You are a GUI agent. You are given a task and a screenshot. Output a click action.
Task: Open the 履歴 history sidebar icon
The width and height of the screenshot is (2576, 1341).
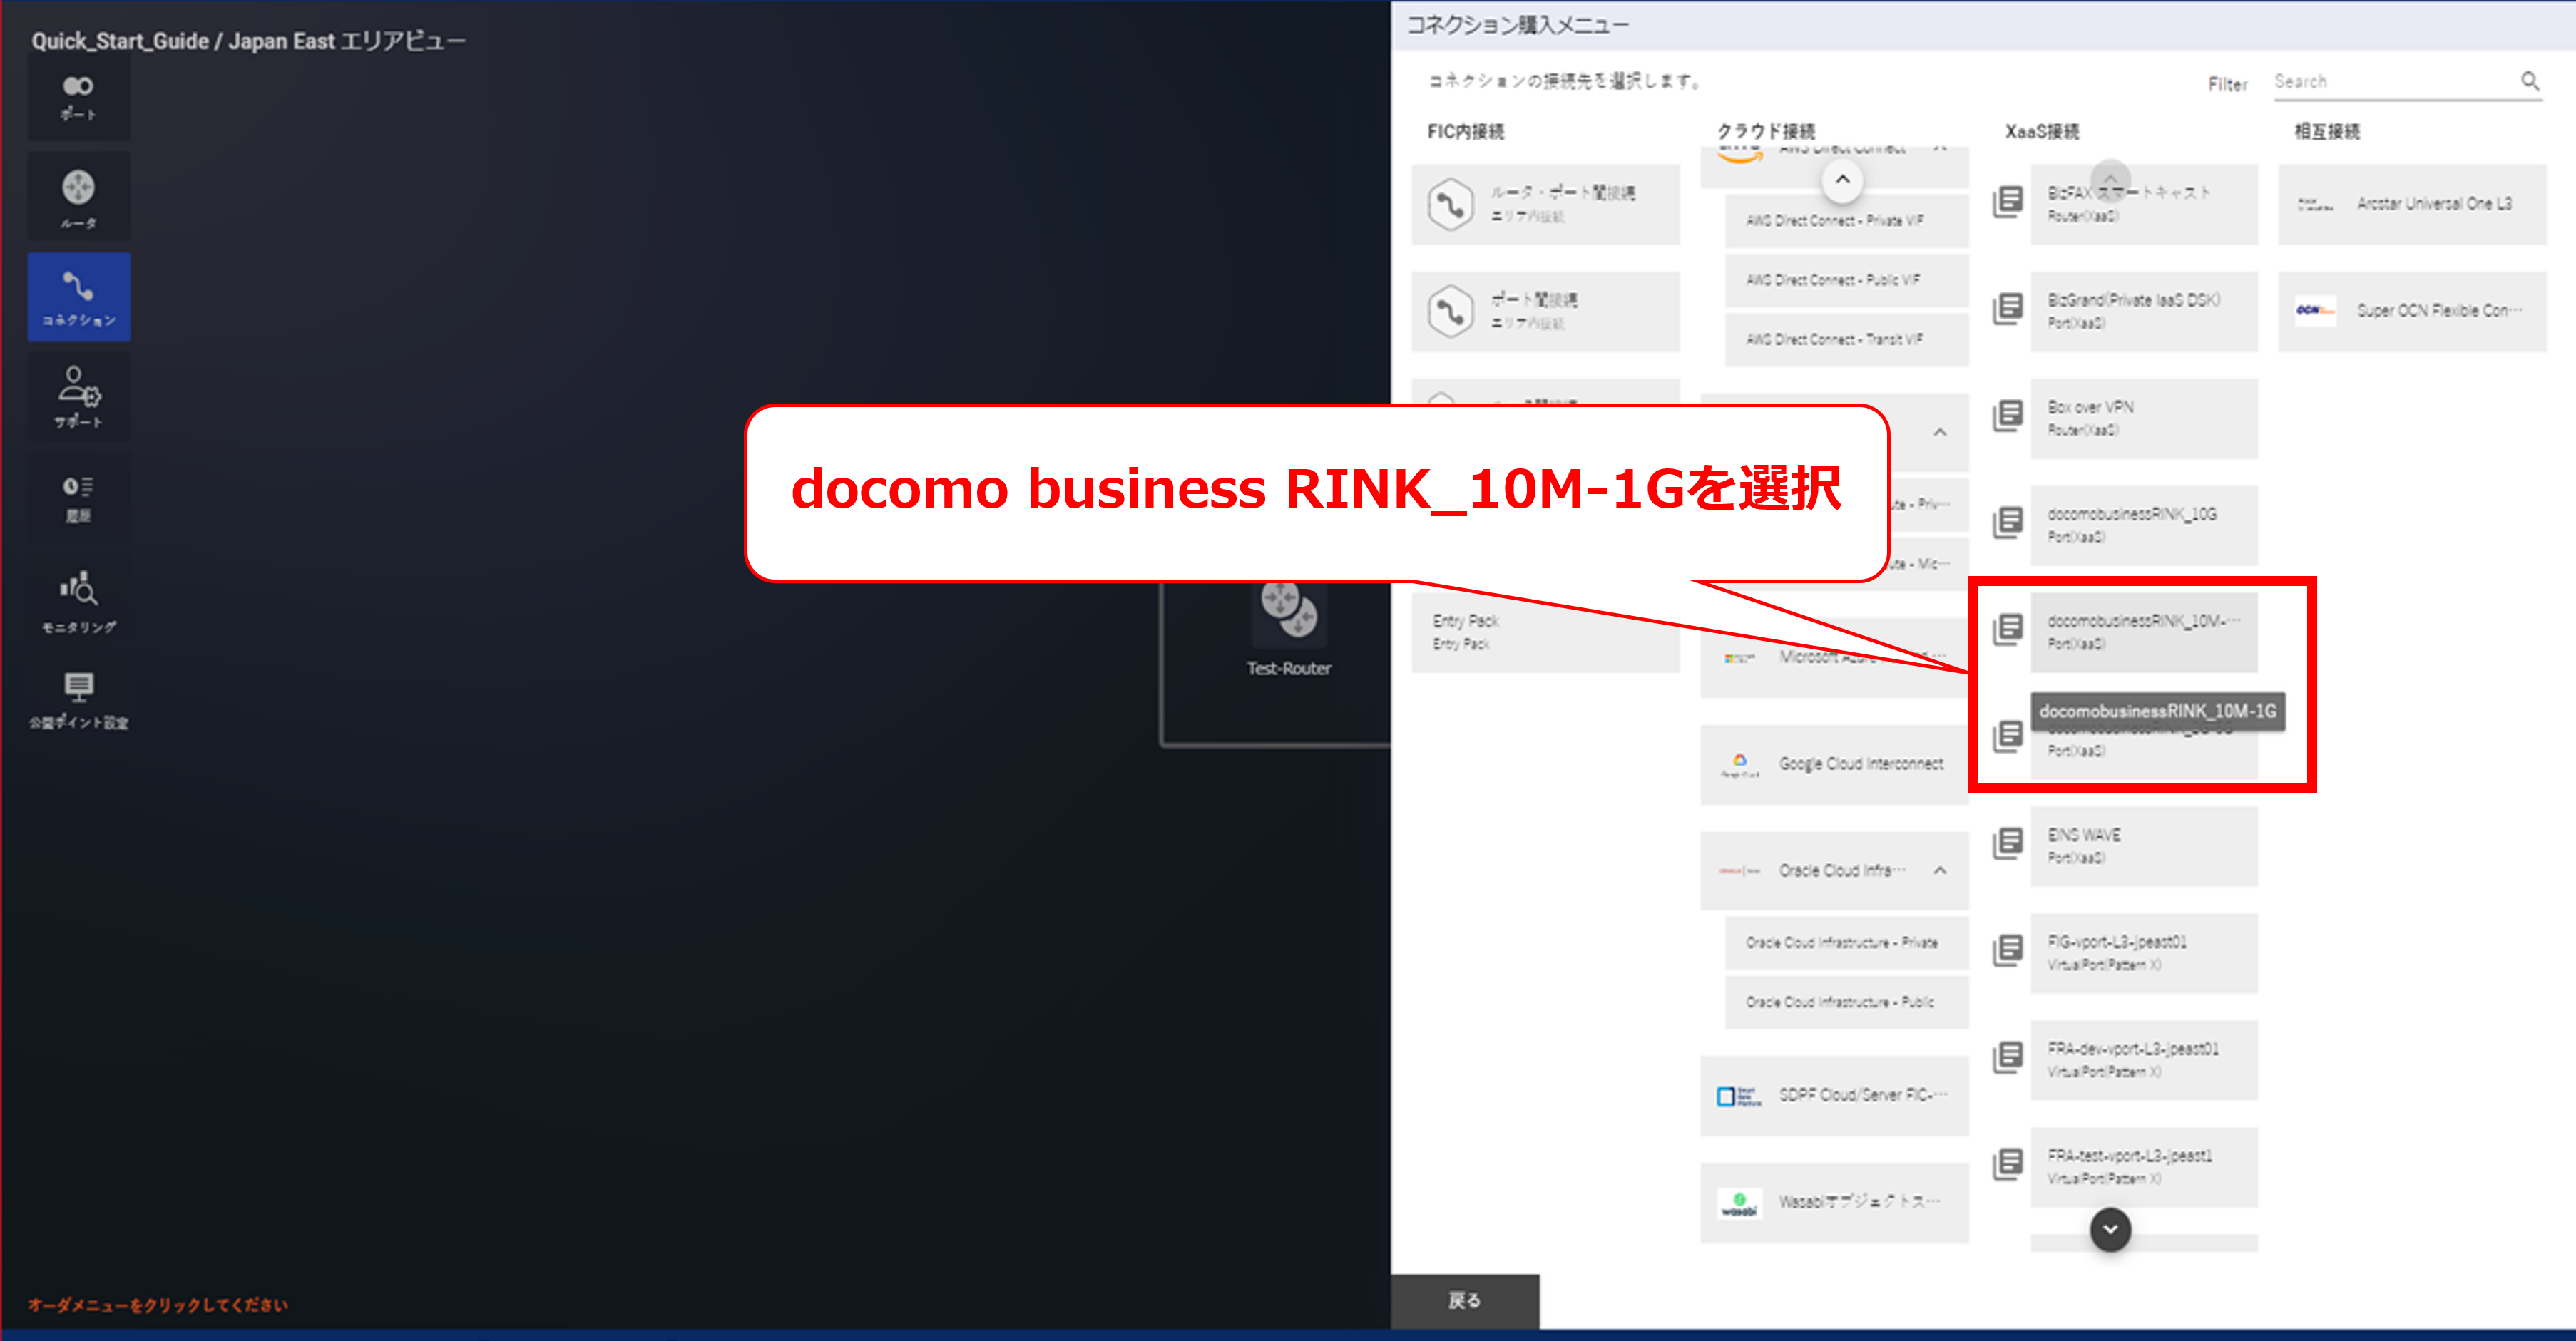78,497
